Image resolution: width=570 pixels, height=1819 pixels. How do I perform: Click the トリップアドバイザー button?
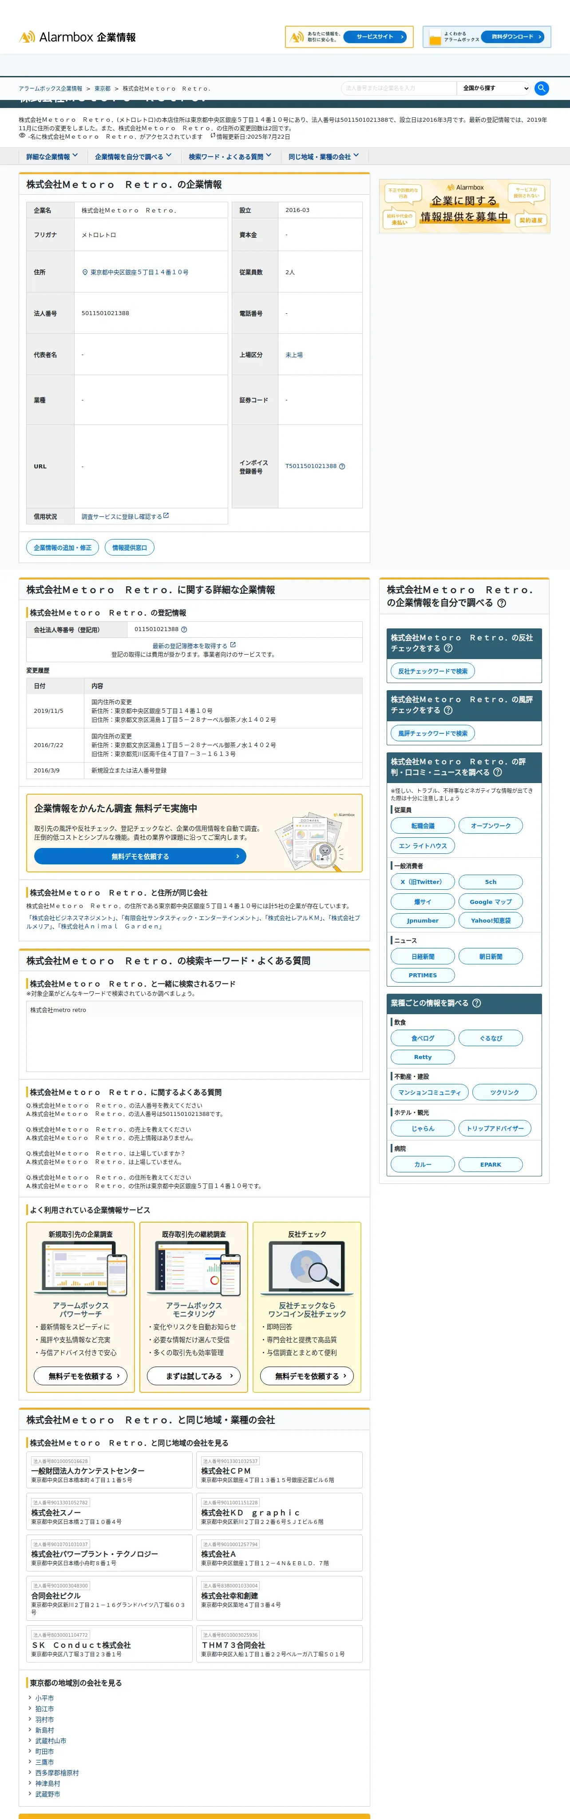pos(495,1129)
